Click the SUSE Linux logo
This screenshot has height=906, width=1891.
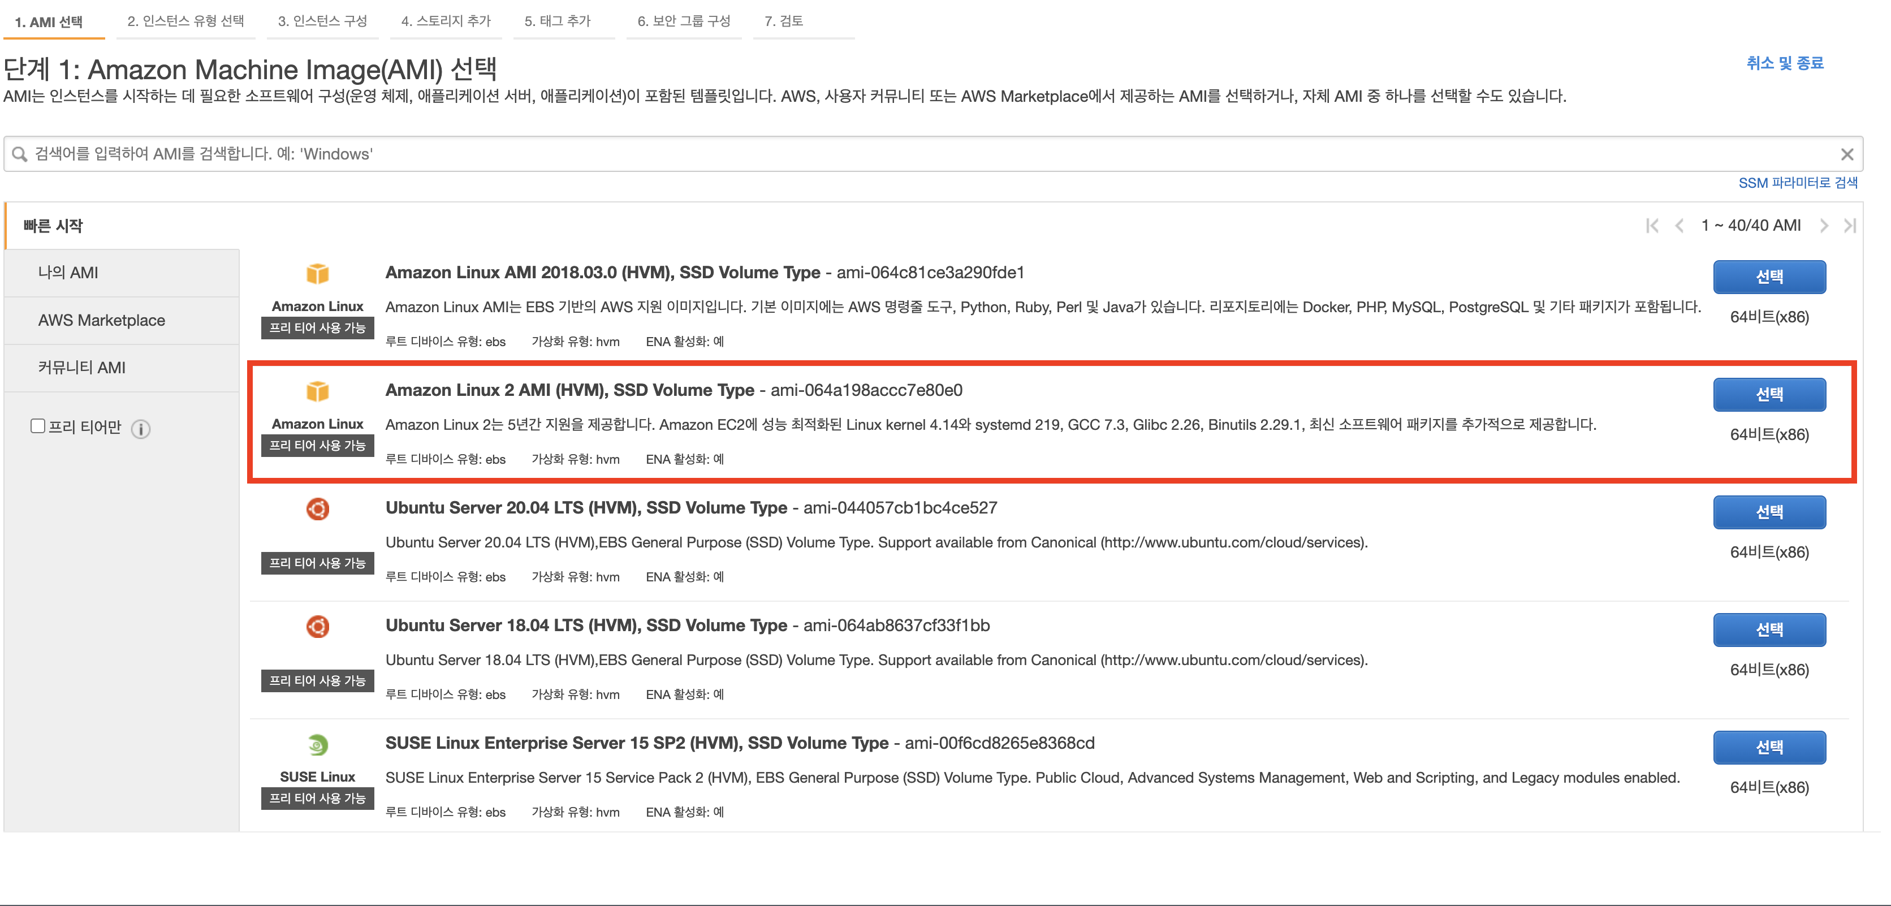(317, 746)
